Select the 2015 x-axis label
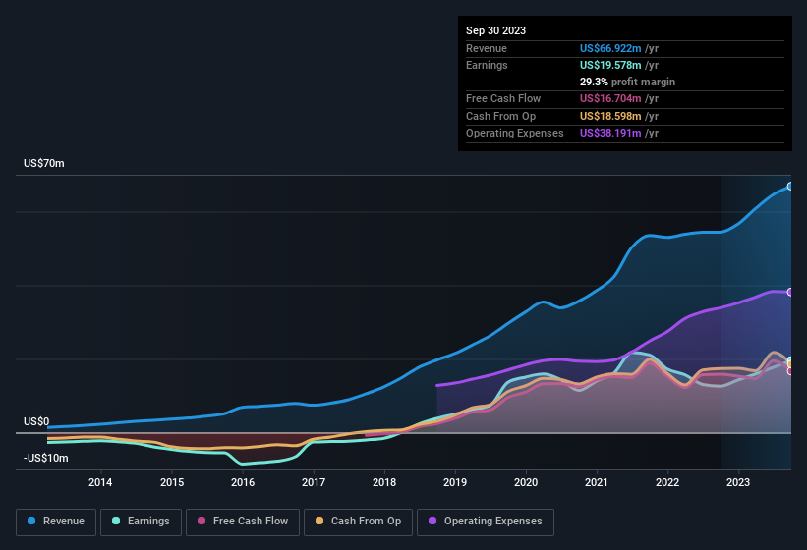Screen dimensions: 807x550 (171, 482)
